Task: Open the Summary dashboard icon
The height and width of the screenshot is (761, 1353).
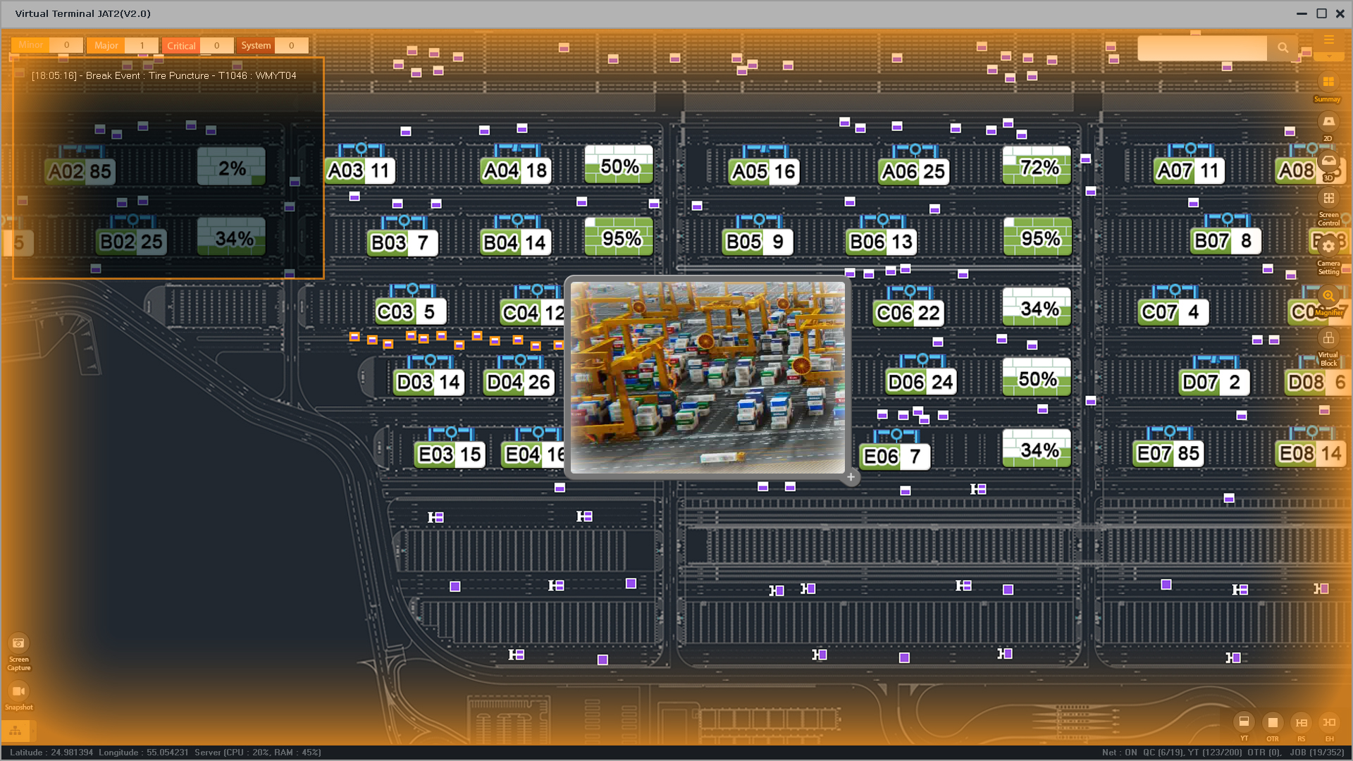Action: pos(1328,82)
